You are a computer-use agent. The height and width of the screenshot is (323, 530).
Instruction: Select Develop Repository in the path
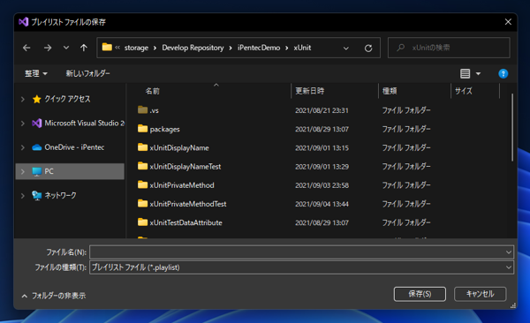coord(193,48)
